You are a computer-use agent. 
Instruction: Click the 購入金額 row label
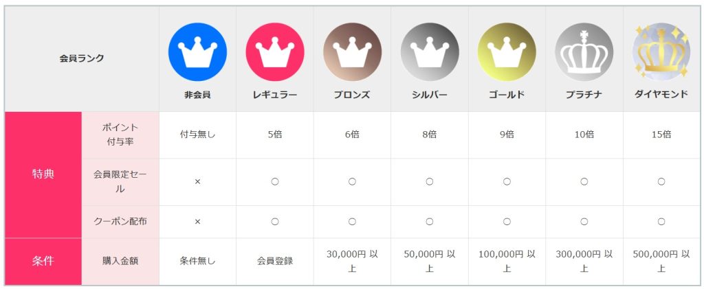point(120,261)
